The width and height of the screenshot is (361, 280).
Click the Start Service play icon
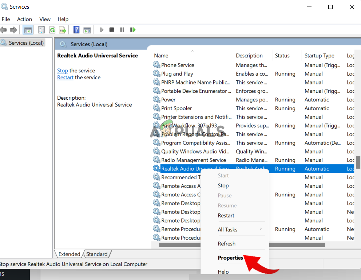(102, 30)
